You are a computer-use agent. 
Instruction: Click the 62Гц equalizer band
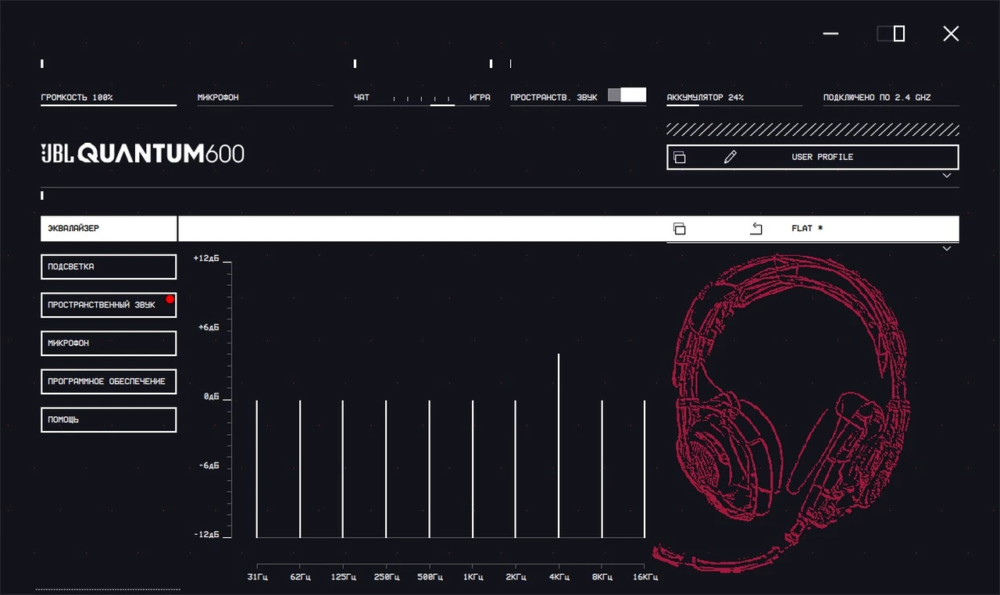click(x=300, y=469)
